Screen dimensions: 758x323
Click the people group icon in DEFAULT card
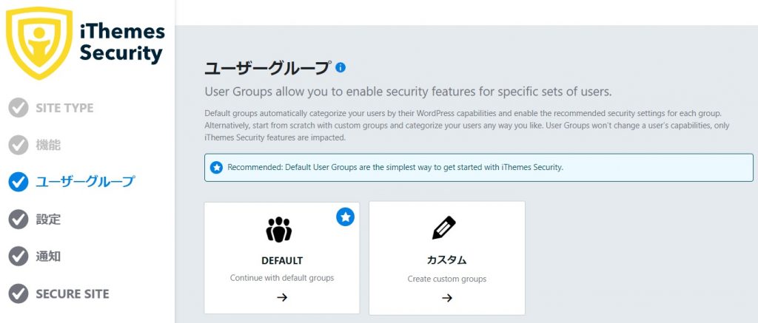[279, 231]
